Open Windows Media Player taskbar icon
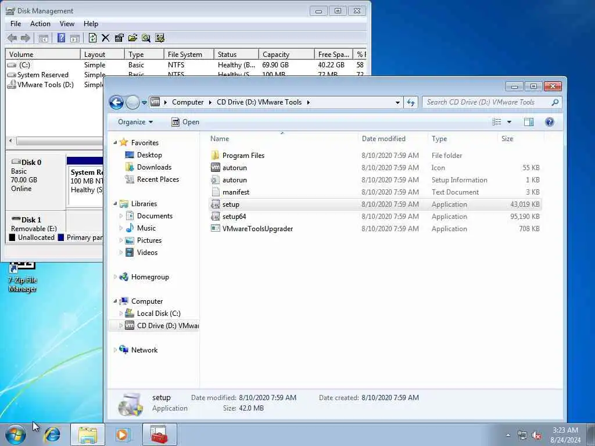 point(122,434)
